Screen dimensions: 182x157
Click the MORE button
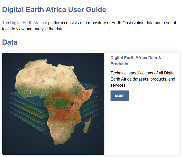click(x=119, y=96)
